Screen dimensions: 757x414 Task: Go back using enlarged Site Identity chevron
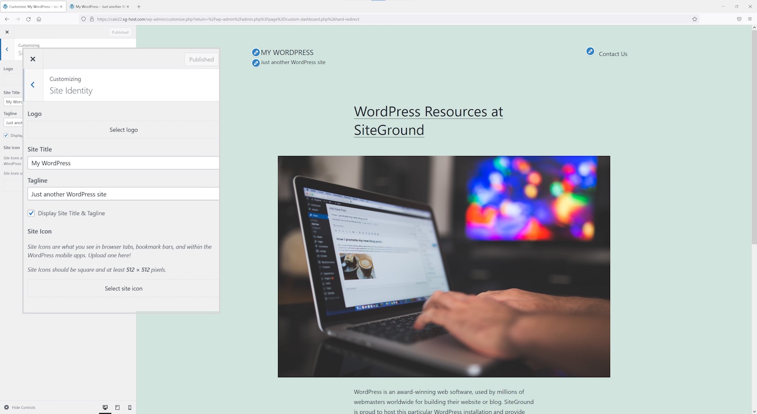coord(33,85)
